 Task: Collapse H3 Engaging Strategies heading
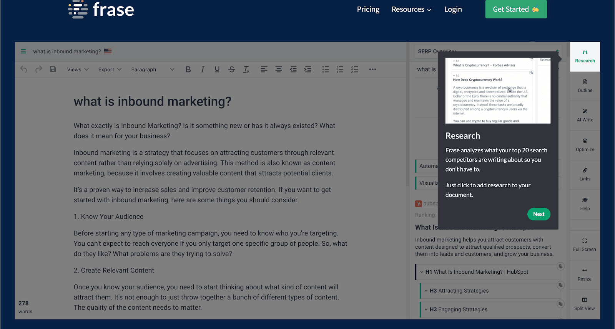tap(426, 309)
